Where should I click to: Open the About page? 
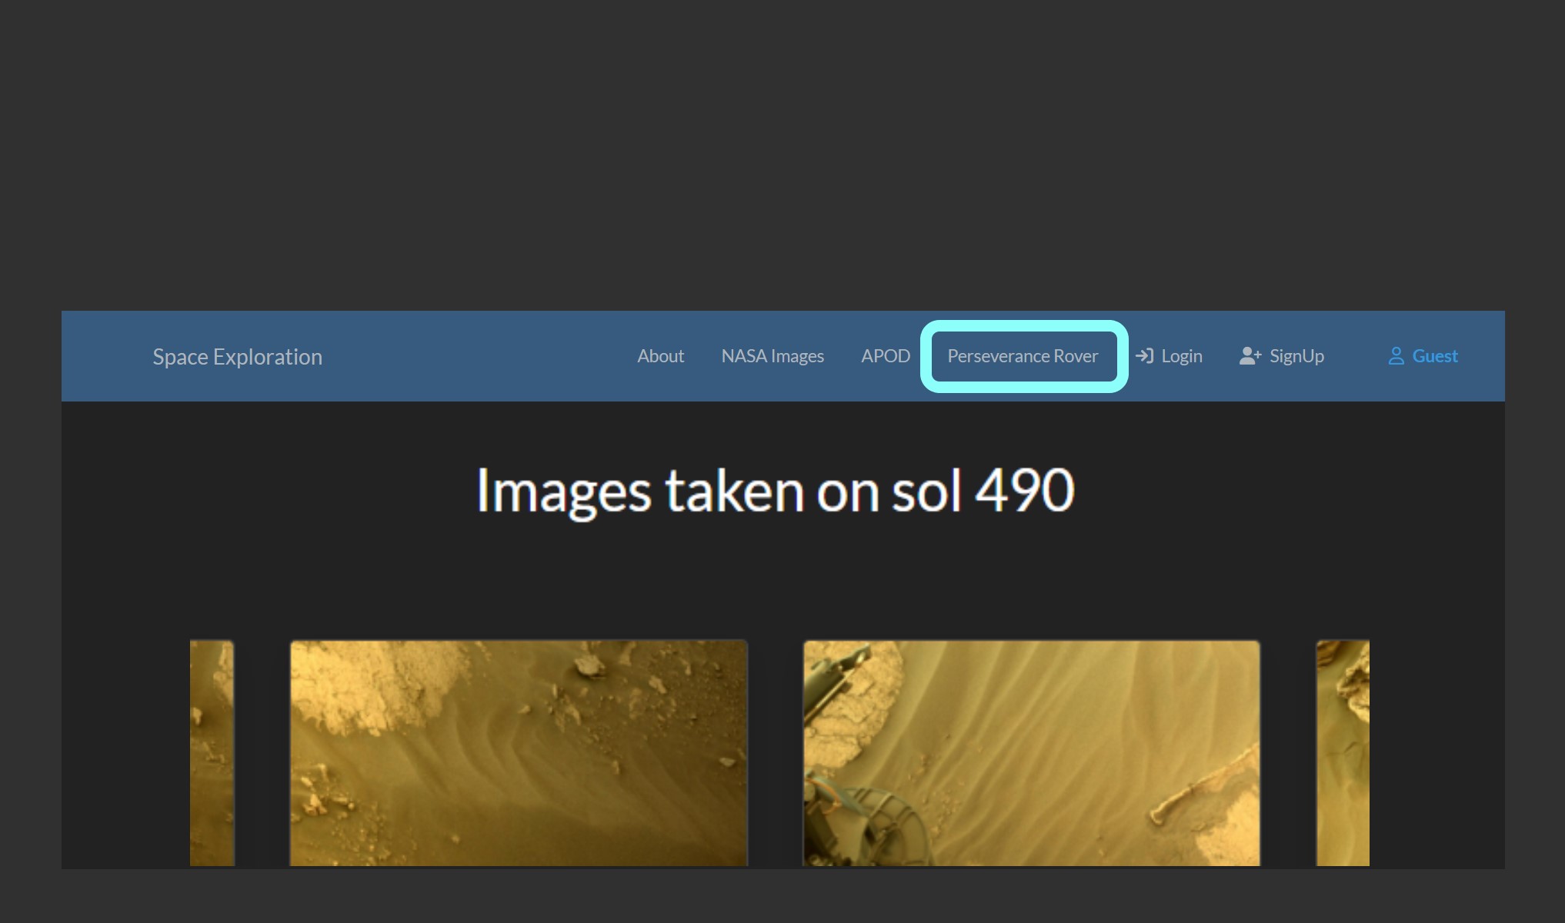(660, 356)
